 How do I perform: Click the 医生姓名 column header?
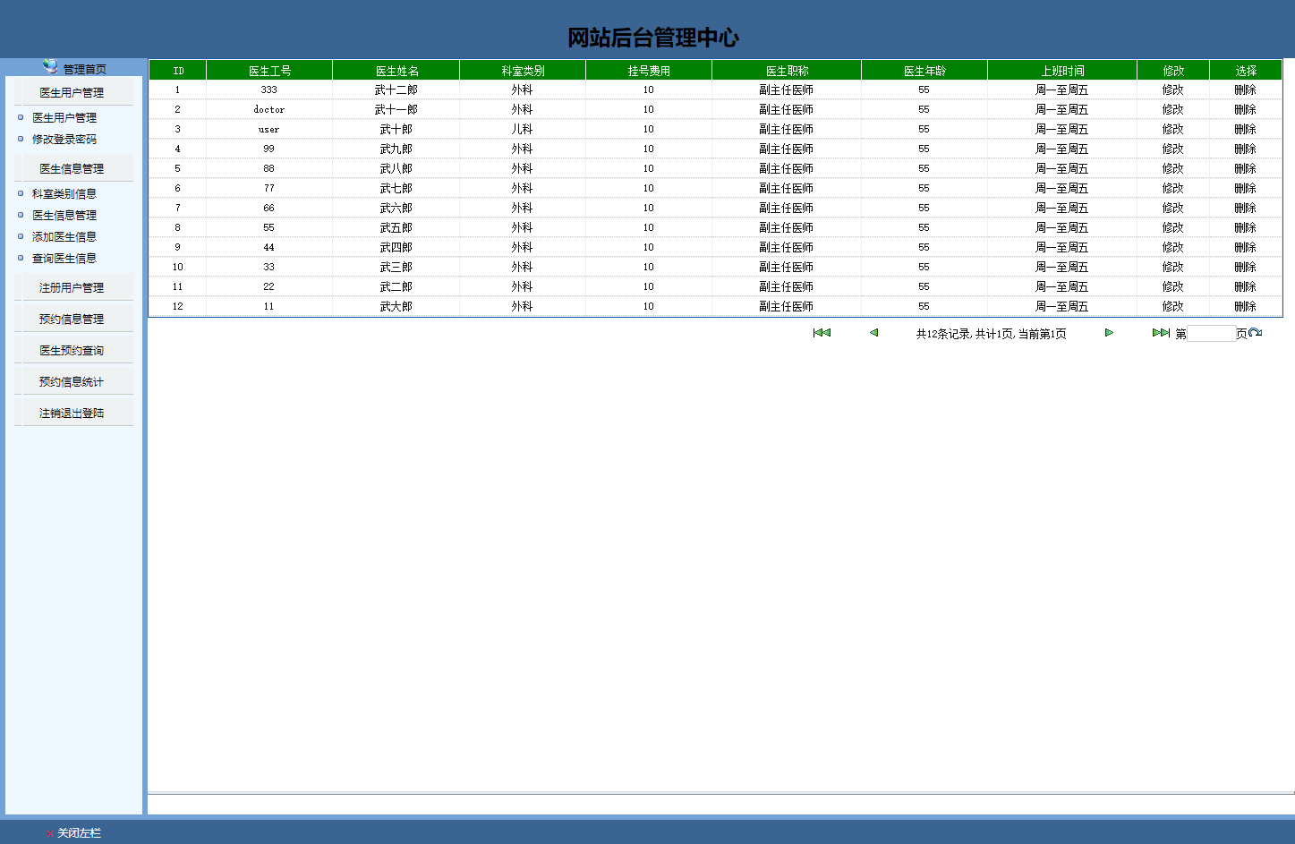[396, 71]
